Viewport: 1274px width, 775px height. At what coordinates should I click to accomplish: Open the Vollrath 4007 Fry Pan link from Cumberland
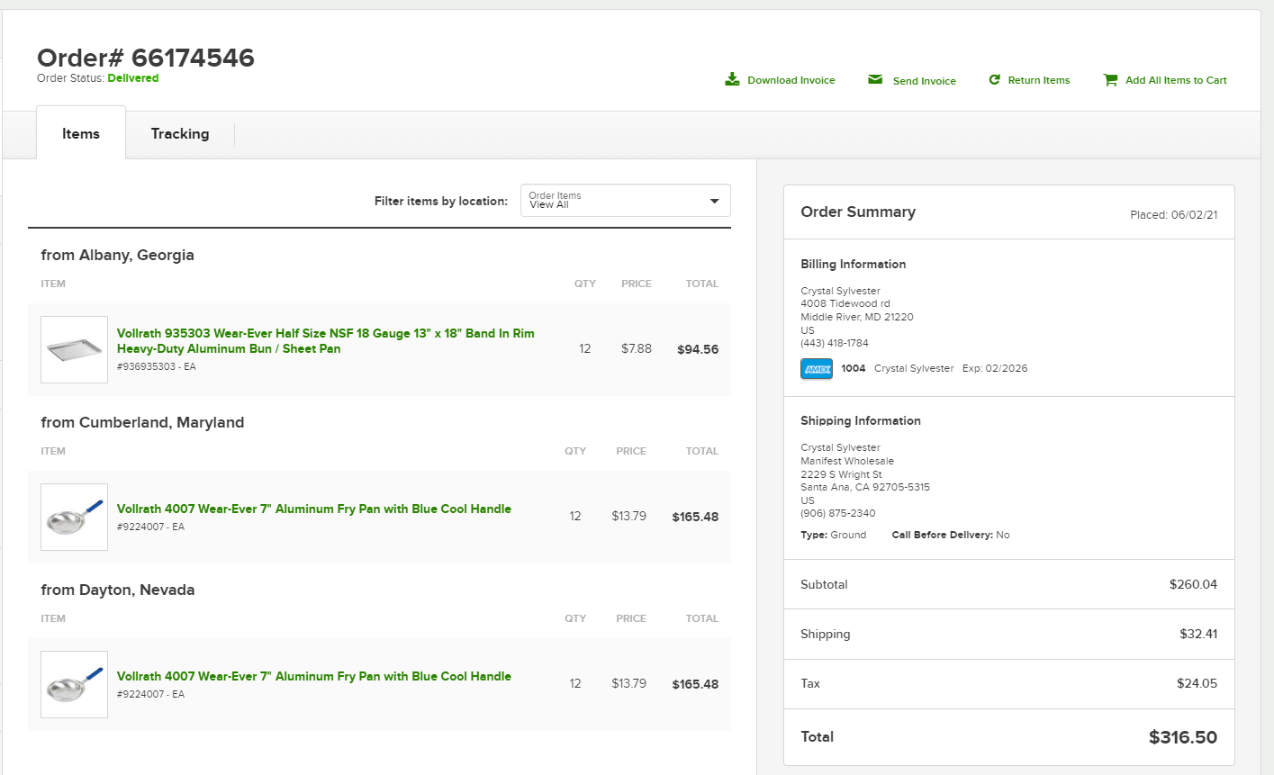[314, 509]
